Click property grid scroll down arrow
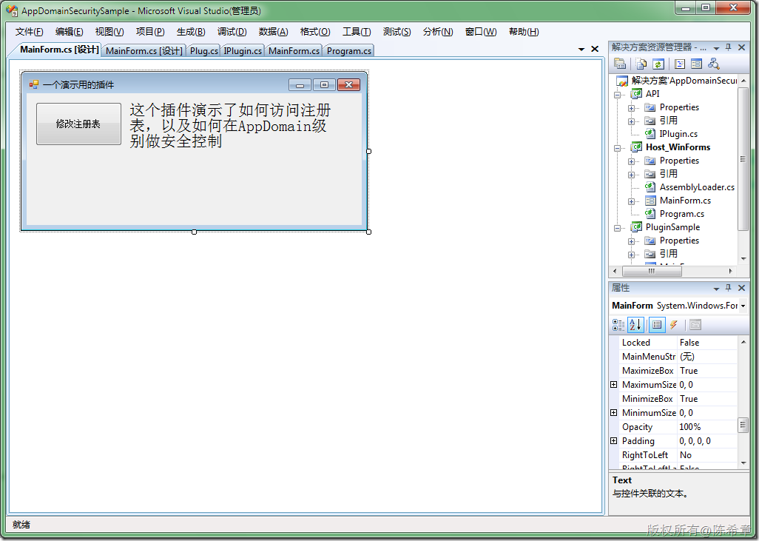The width and height of the screenshot is (759, 541). coord(743,463)
